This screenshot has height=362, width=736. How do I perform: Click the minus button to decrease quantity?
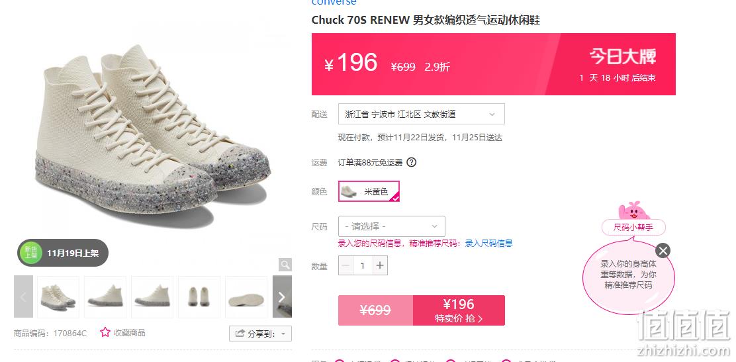346,266
